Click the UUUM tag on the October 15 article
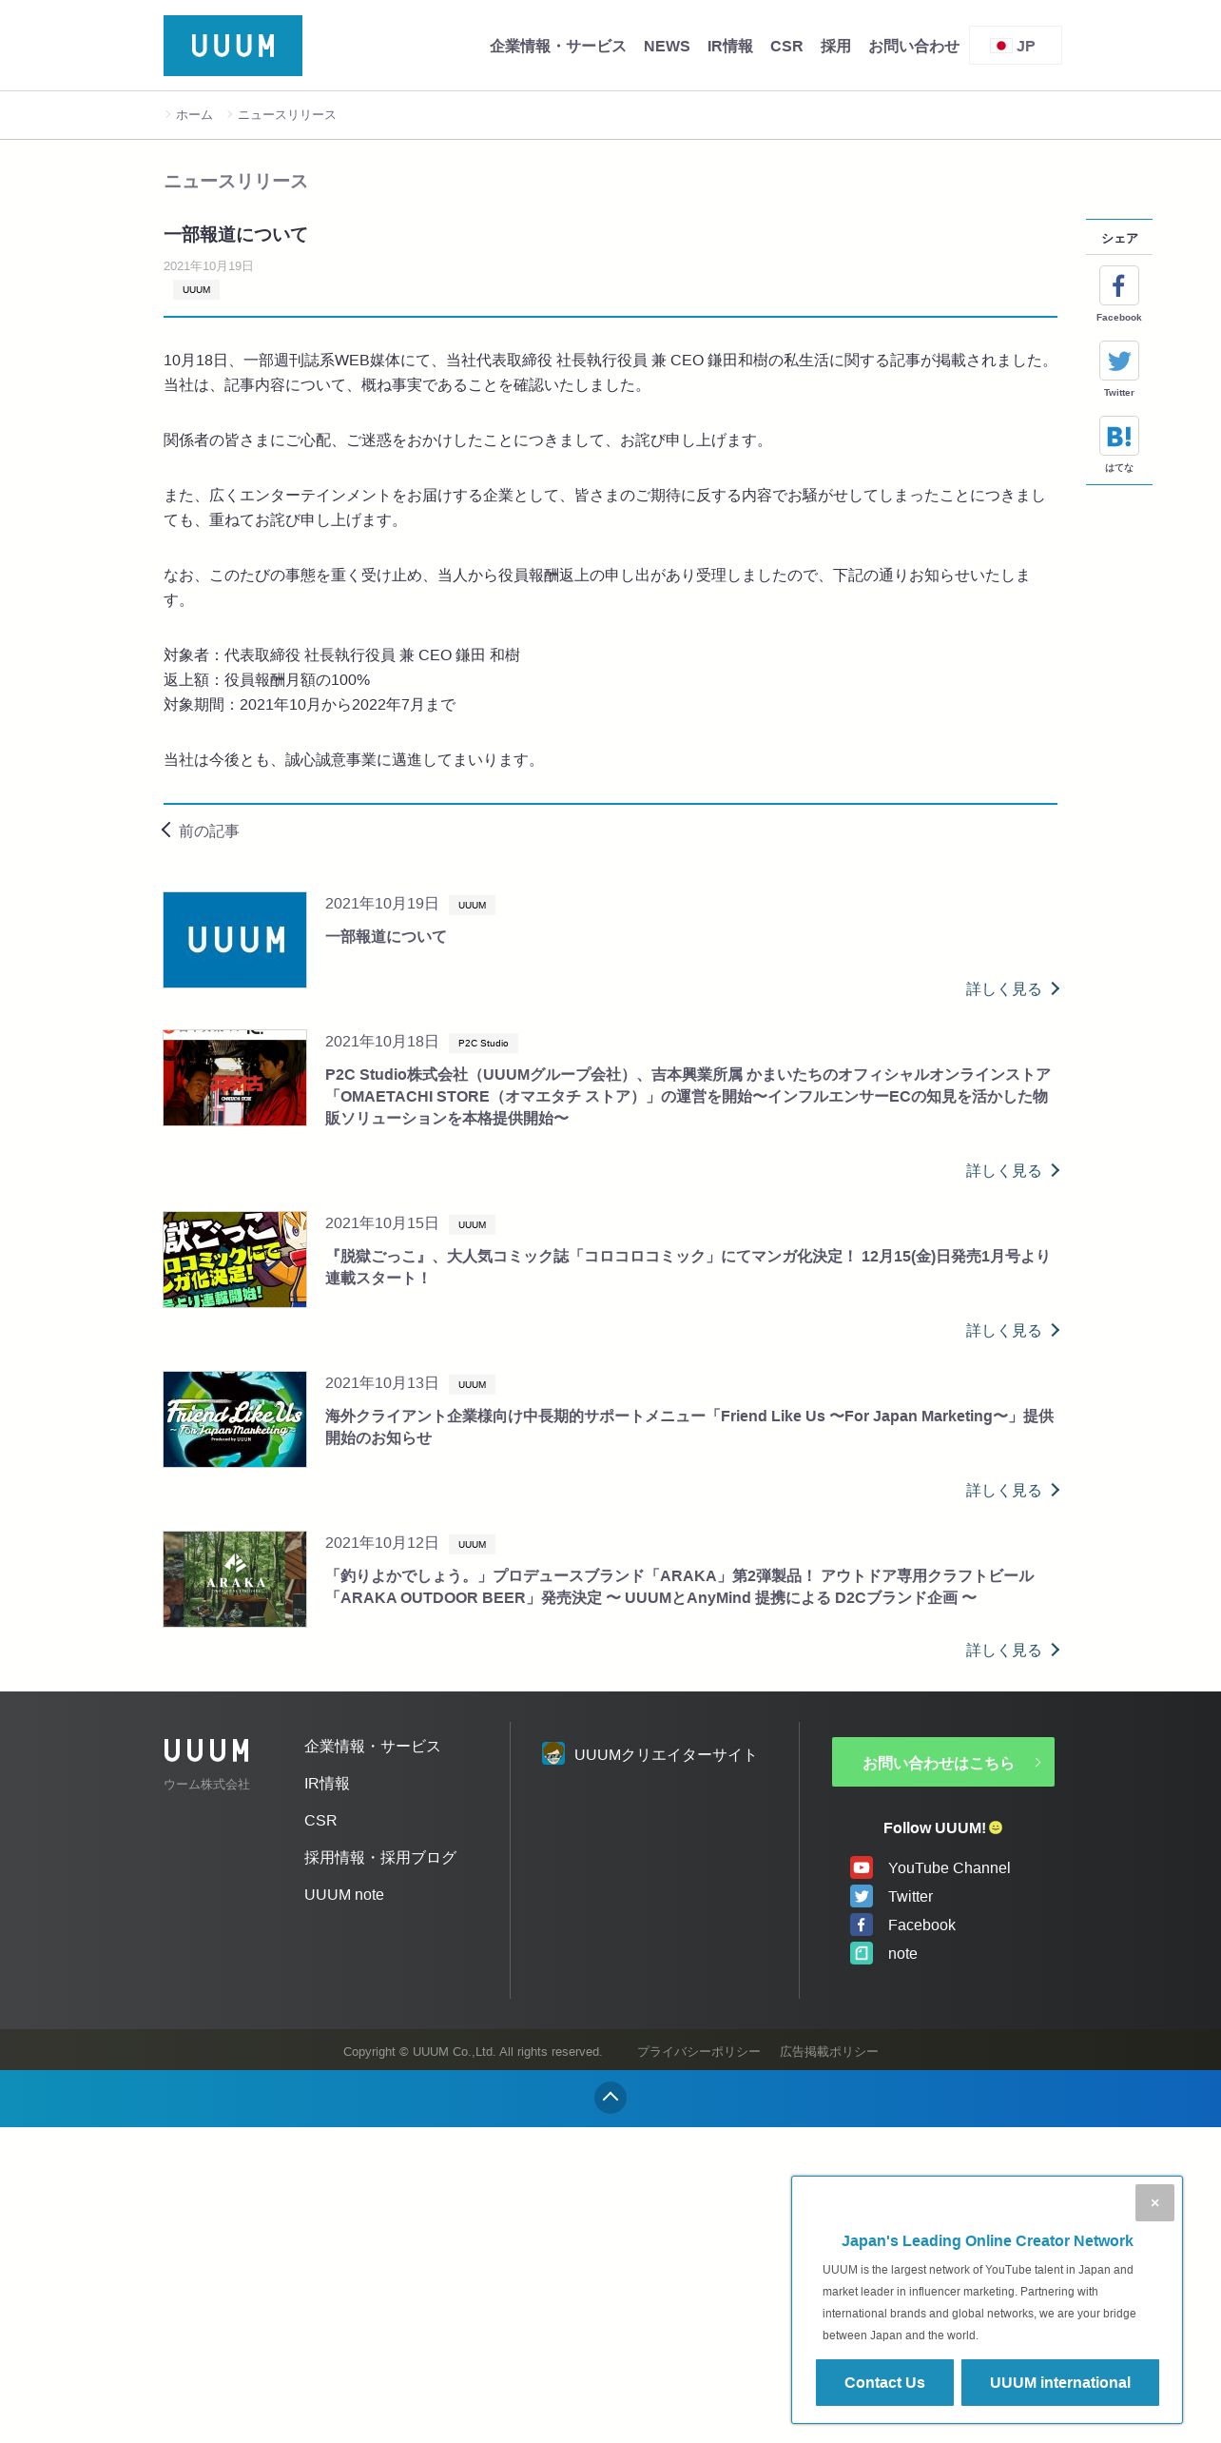This screenshot has height=2443, width=1221. click(x=472, y=1224)
